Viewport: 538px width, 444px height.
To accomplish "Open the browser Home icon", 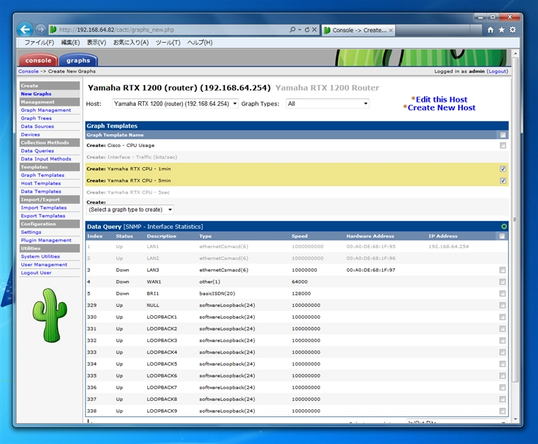I will 491,30.
